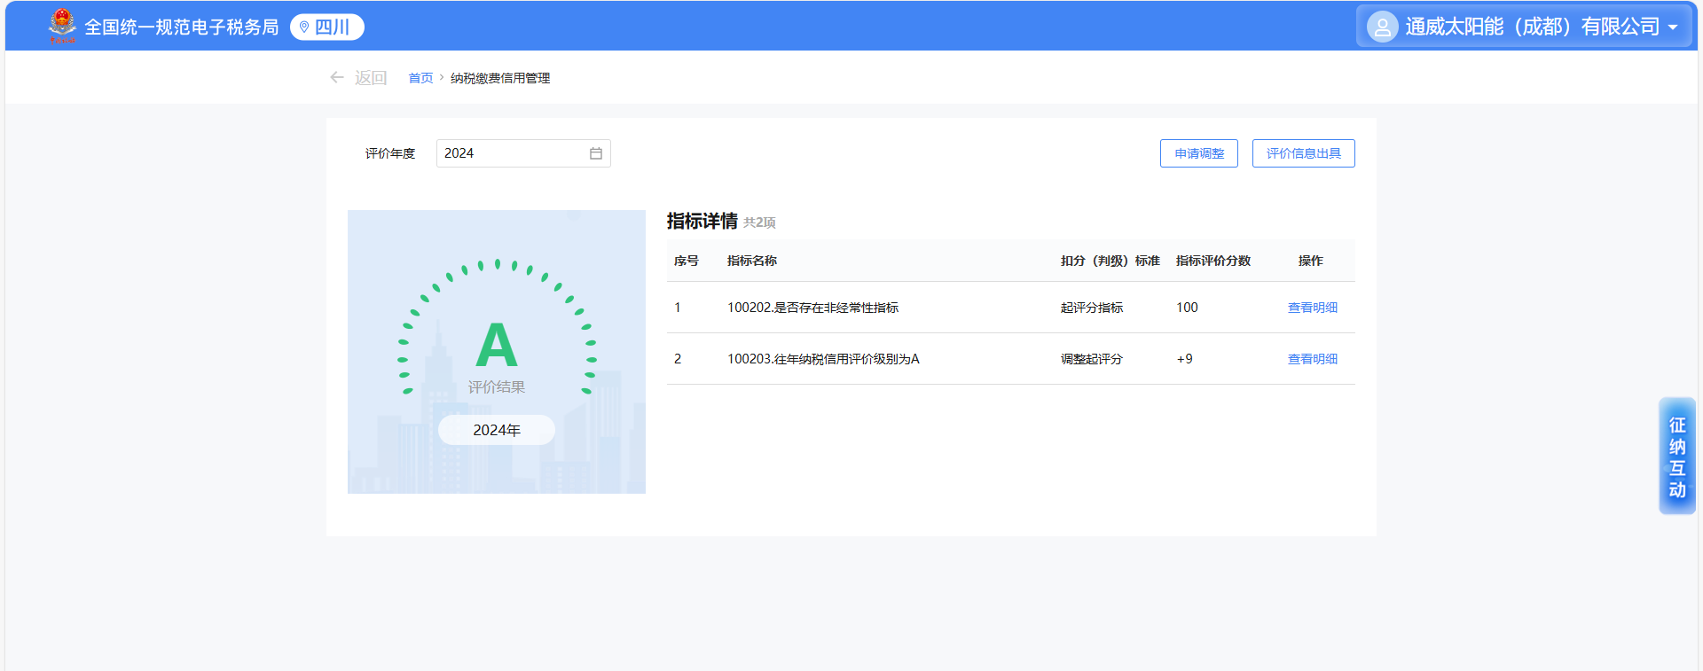Click the 返回 text link
1703x671 pixels.
(371, 78)
